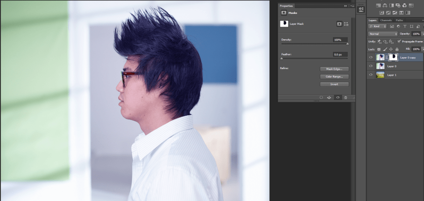Add a Gradient Map adjustment layer

point(408,12)
